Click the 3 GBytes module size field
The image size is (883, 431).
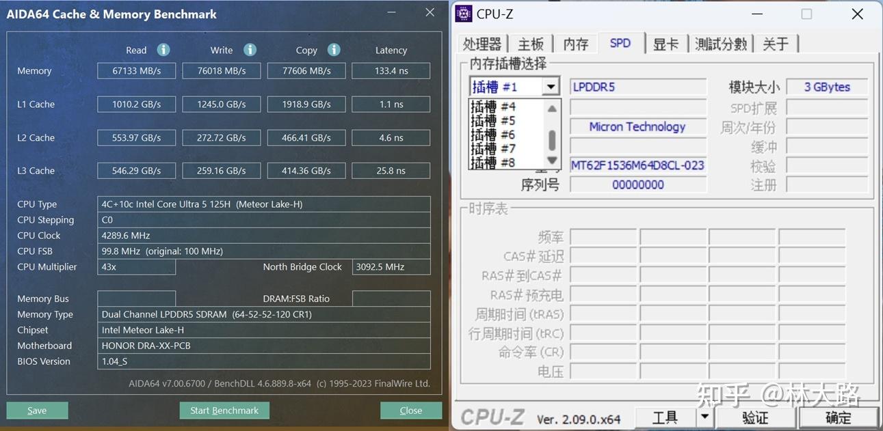[827, 87]
